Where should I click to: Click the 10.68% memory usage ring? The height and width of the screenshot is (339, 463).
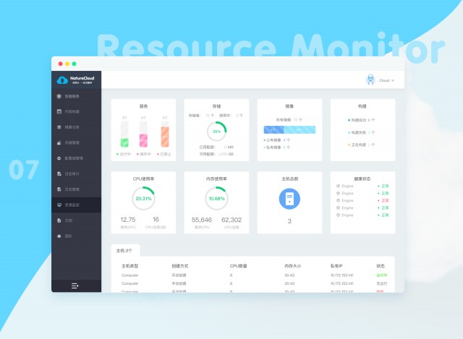coord(216,198)
